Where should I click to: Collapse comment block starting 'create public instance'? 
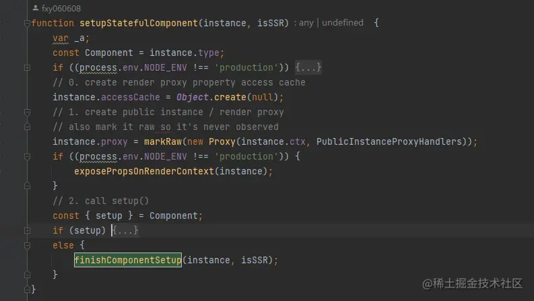[x=27, y=112]
